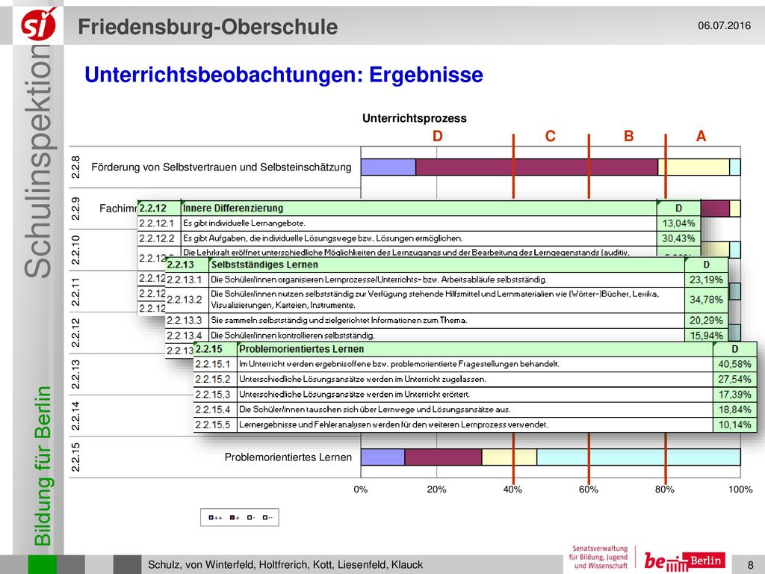This screenshot has height=574, width=765.
Task: Click the value '20,29%'
Action: [x=706, y=320]
